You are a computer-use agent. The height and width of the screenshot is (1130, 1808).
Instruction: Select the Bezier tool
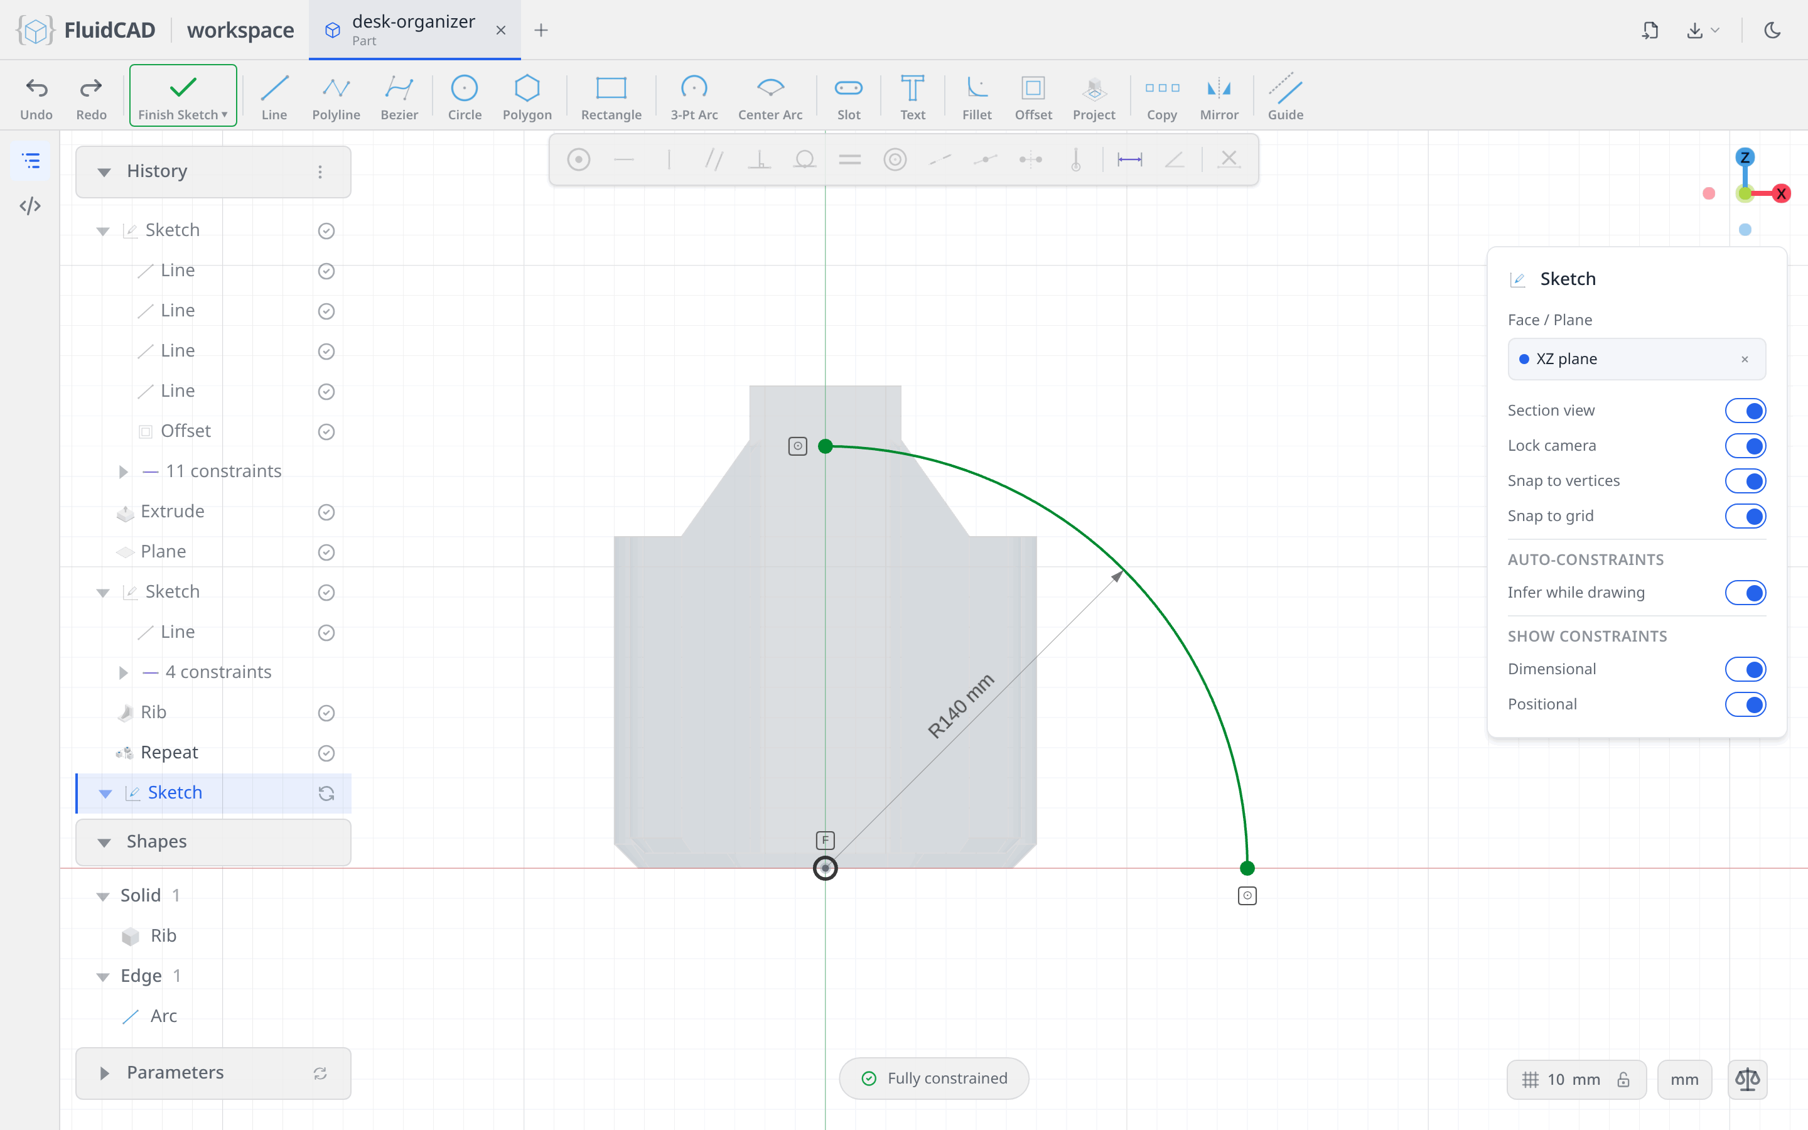[399, 97]
